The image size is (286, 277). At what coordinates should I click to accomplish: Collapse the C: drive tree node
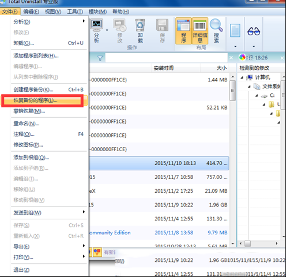257,96
